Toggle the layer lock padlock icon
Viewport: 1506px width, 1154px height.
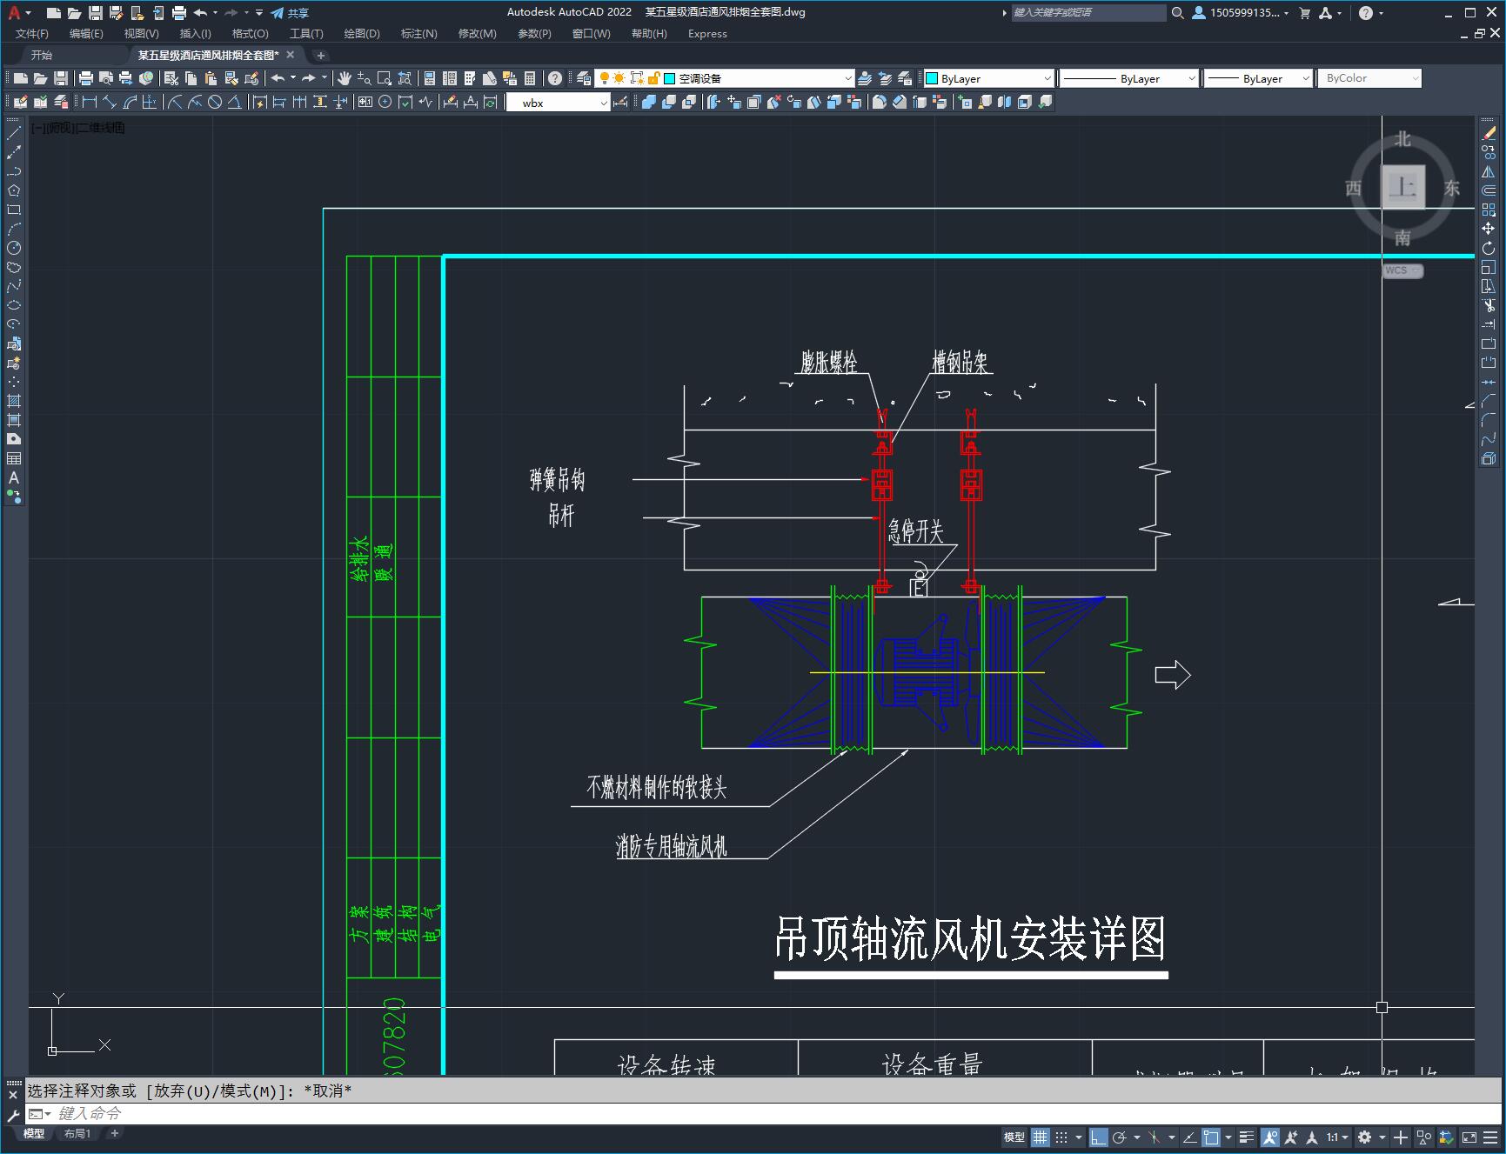(653, 78)
